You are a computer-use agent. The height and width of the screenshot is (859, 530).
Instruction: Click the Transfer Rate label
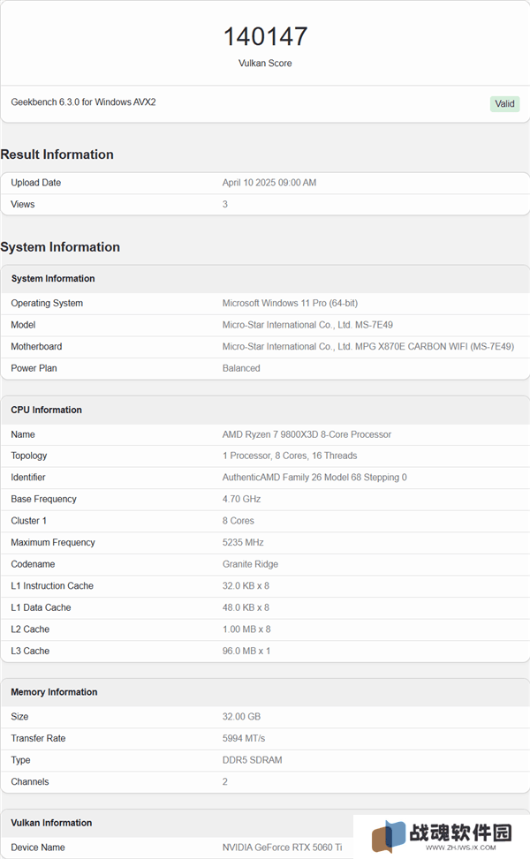pyautogui.click(x=38, y=738)
